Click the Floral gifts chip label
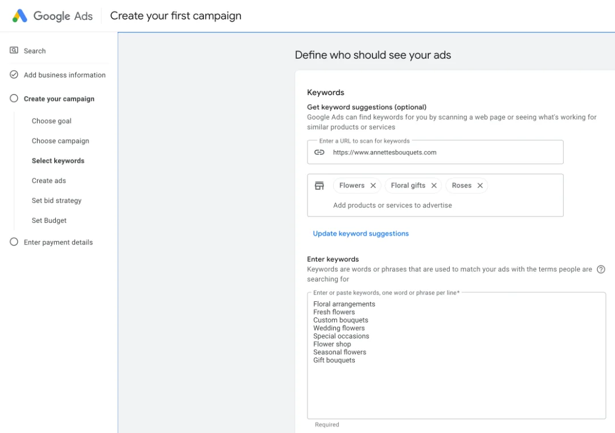The width and height of the screenshot is (615, 433). click(408, 185)
